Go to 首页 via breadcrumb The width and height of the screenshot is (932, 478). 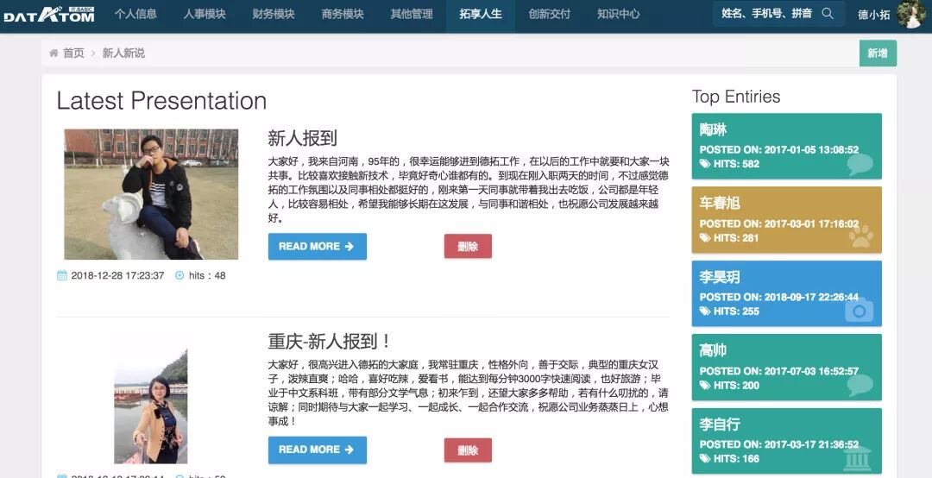pos(73,53)
